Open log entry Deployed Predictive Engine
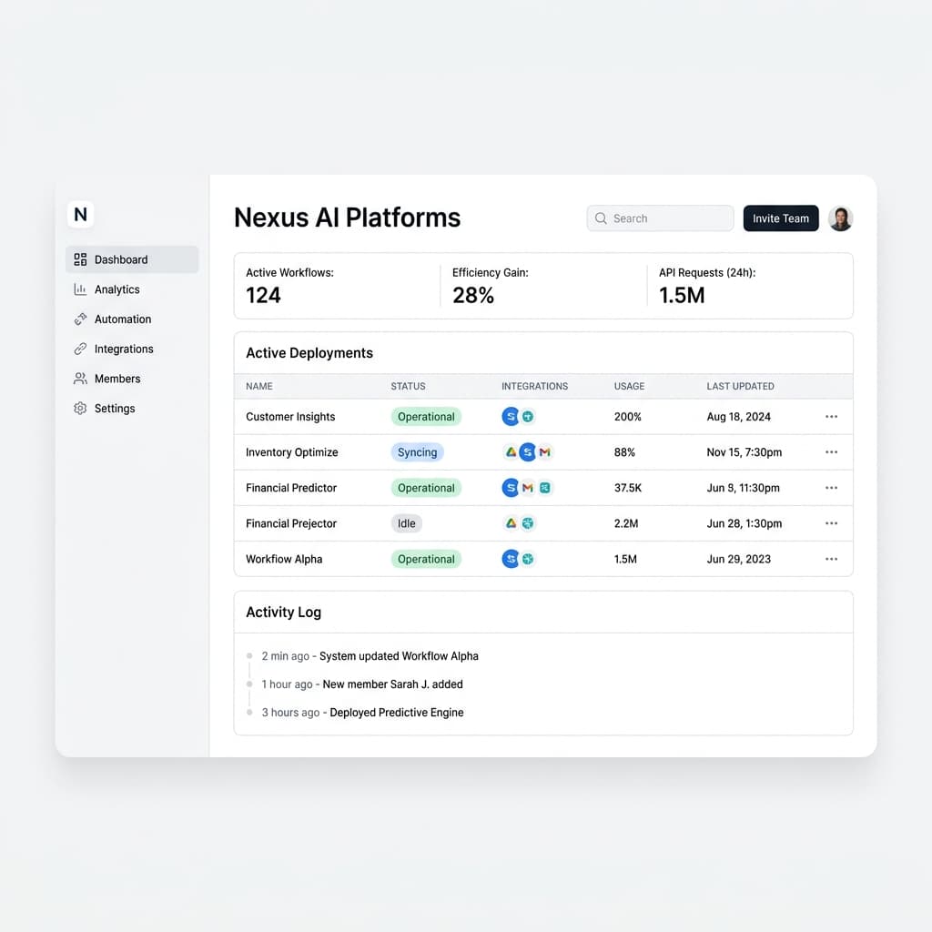Viewport: 932px width, 932px height. click(x=397, y=713)
